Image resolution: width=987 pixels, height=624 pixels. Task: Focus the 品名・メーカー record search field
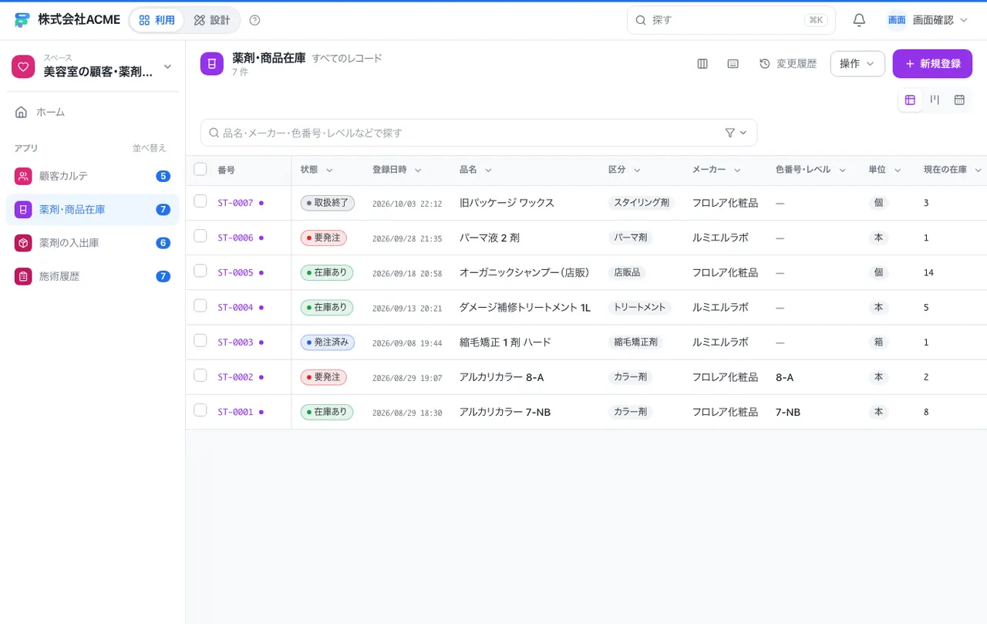[479, 133]
